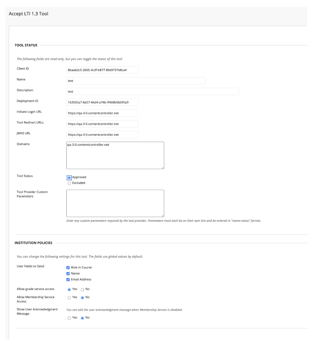Select the Approved tool status radio button
This screenshot has height=349, width=332.
tap(69, 178)
